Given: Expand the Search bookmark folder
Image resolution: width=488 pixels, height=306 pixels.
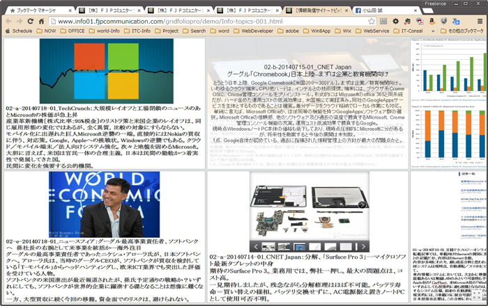Looking at the screenshot, I should point(195,31).
